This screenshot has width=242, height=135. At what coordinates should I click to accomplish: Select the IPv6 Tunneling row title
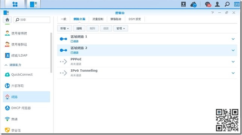(x=84, y=70)
